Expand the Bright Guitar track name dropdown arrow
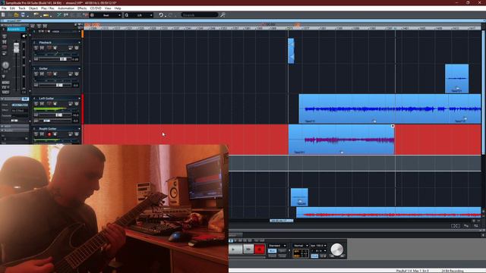Image resolution: width=486 pixels, height=273 pixels. pos(79,128)
